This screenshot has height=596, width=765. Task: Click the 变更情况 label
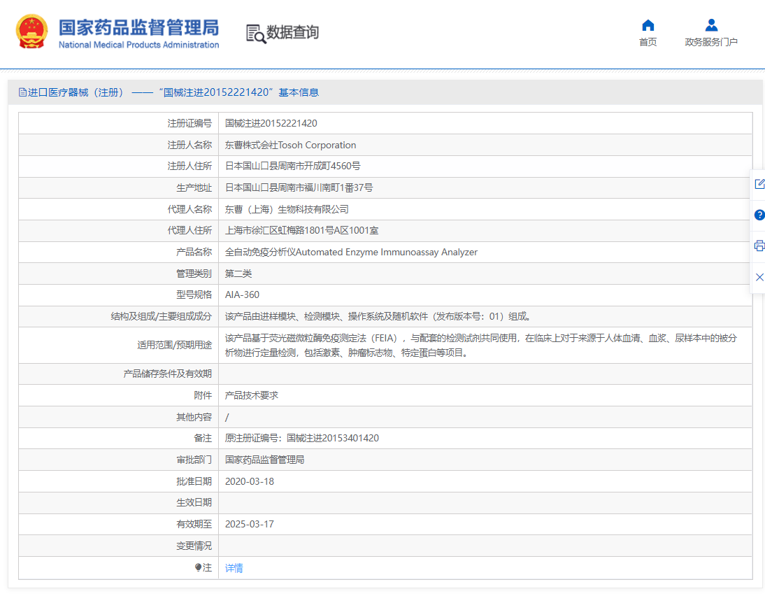(x=194, y=546)
